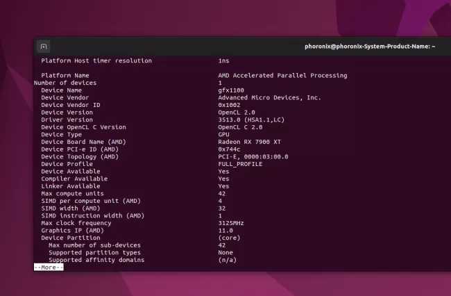
Task: Select the device name value gfx1100
Action: [231, 90]
